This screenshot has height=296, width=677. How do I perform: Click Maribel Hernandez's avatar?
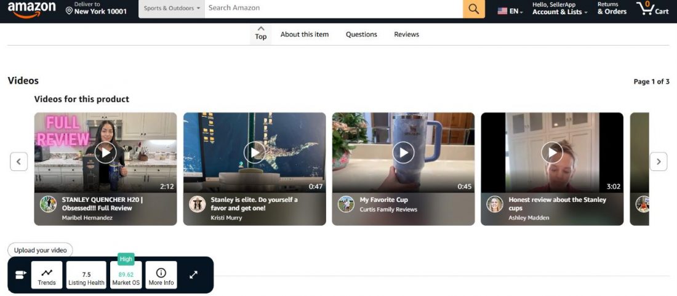(x=49, y=204)
